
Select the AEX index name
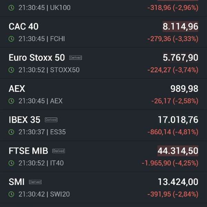17,89
